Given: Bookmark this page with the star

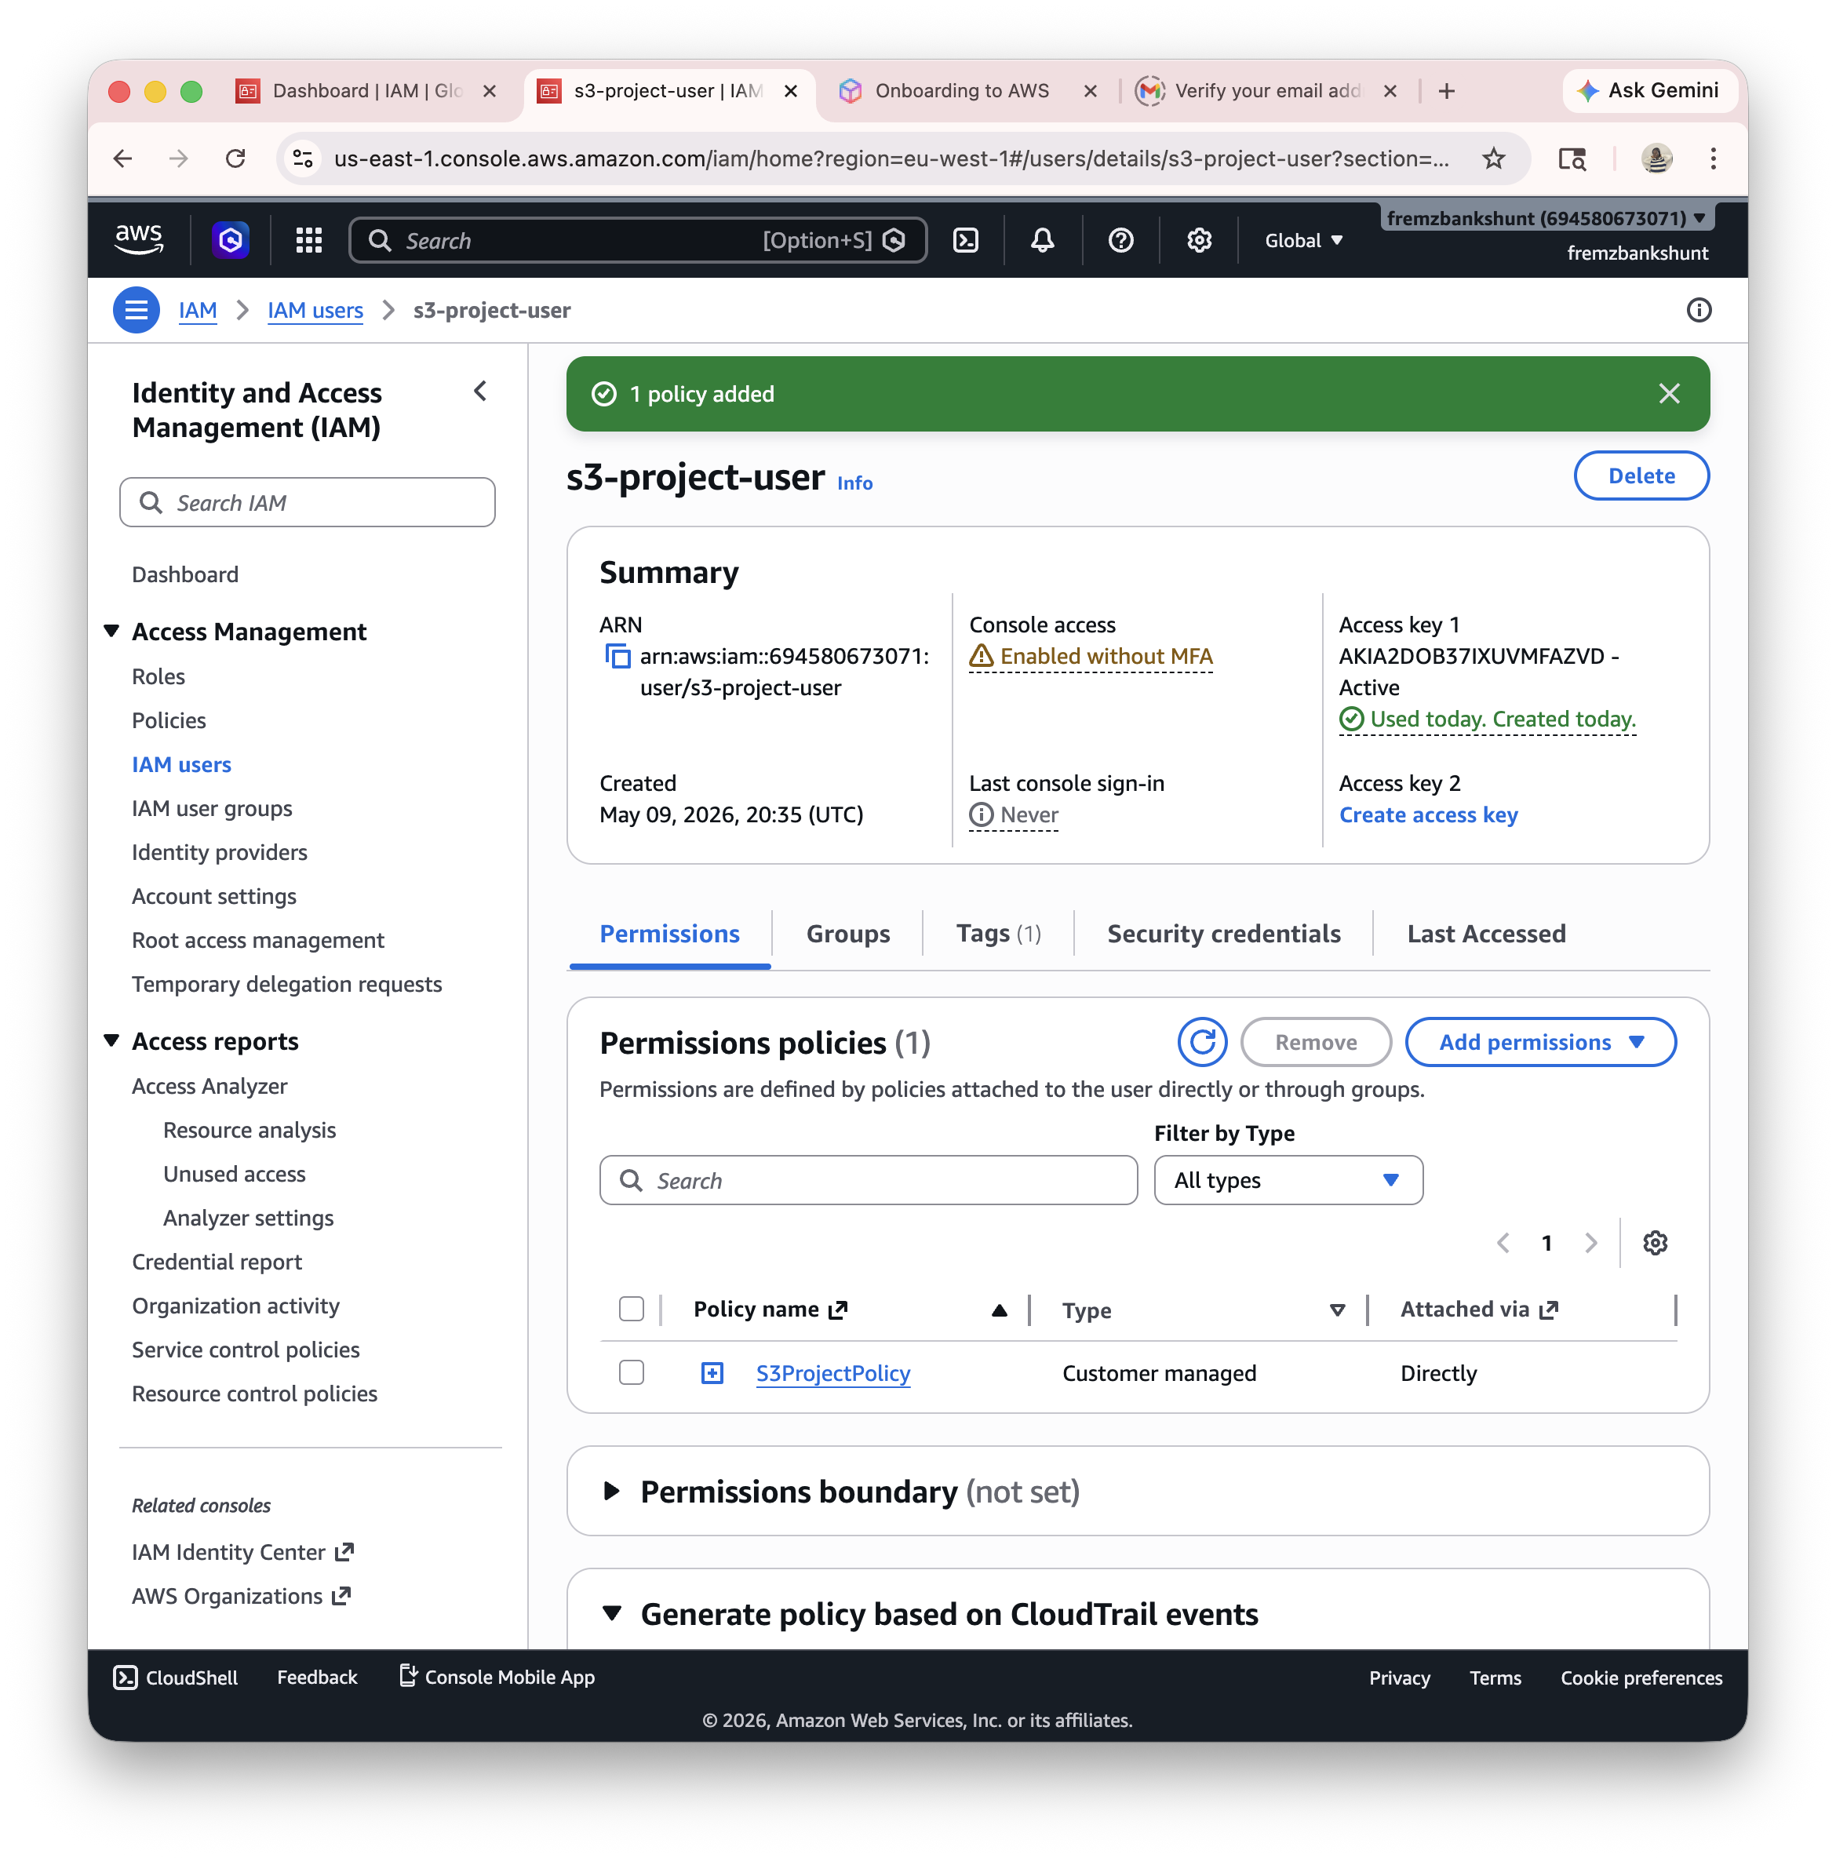Looking at the screenshot, I should [1492, 158].
